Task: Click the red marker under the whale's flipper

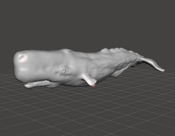Action: click(94, 86)
